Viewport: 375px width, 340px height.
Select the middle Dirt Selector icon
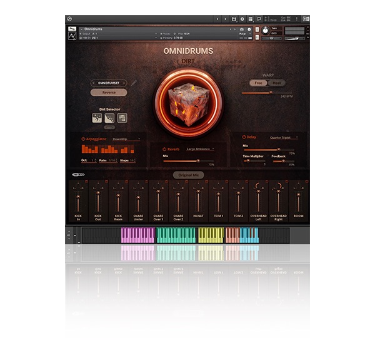[110, 118]
